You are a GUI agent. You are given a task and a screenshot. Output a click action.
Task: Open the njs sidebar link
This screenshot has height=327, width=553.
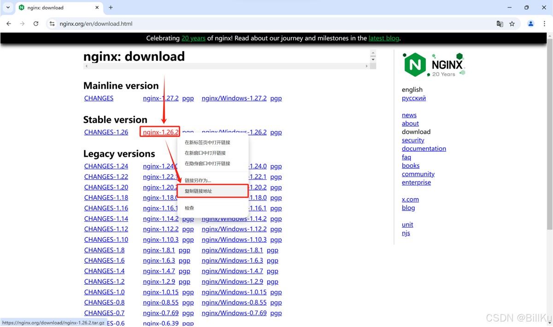[406, 233]
